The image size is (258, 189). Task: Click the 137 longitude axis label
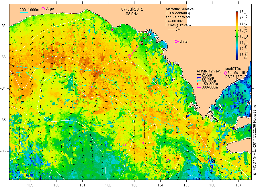click(x=239, y=185)
